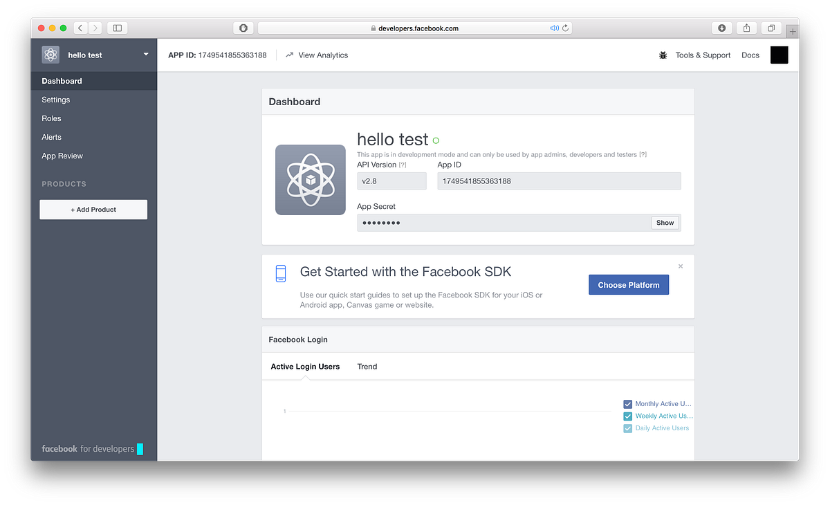The height and width of the screenshot is (505, 830).
Task: Open browser Downloads via the download icon
Action: click(721, 27)
